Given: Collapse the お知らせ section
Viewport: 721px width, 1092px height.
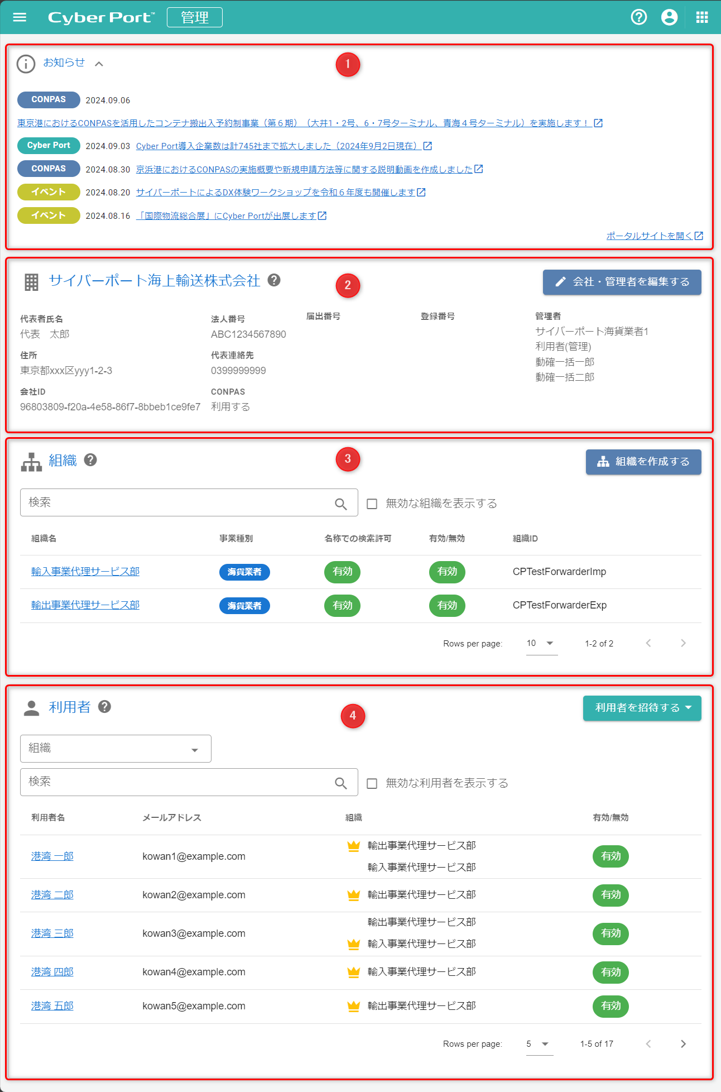Looking at the screenshot, I should coord(99,64).
